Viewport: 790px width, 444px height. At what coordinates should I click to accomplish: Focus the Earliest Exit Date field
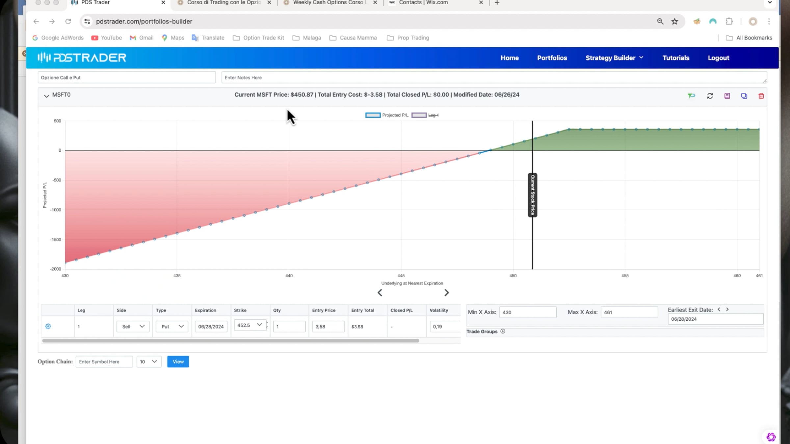tap(716, 319)
